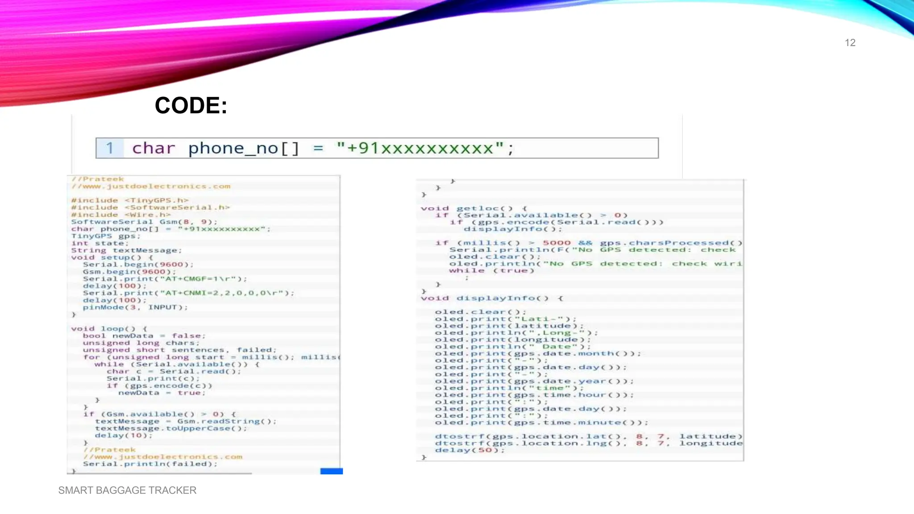The height and width of the screenshot is (514, 914).
Task: Click the blue scrollbar thumb under left code
Action: 331,471
